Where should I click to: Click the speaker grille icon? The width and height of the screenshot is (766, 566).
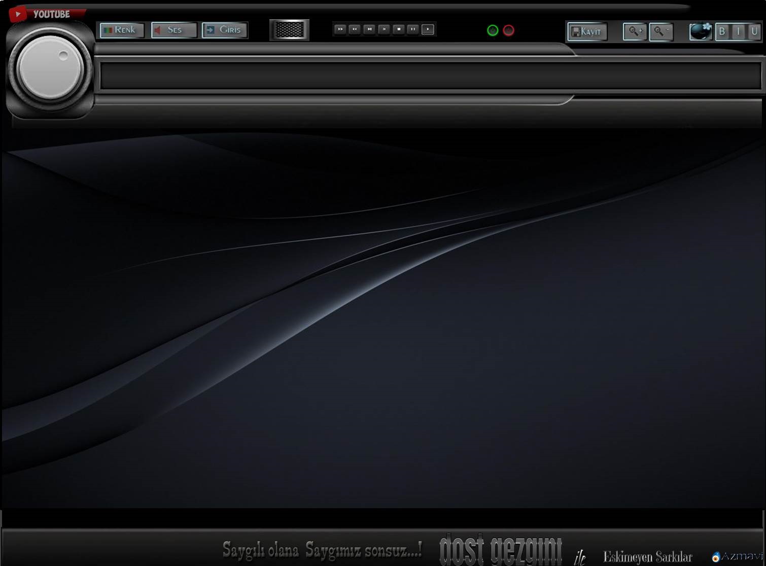[x=289, y=30]
